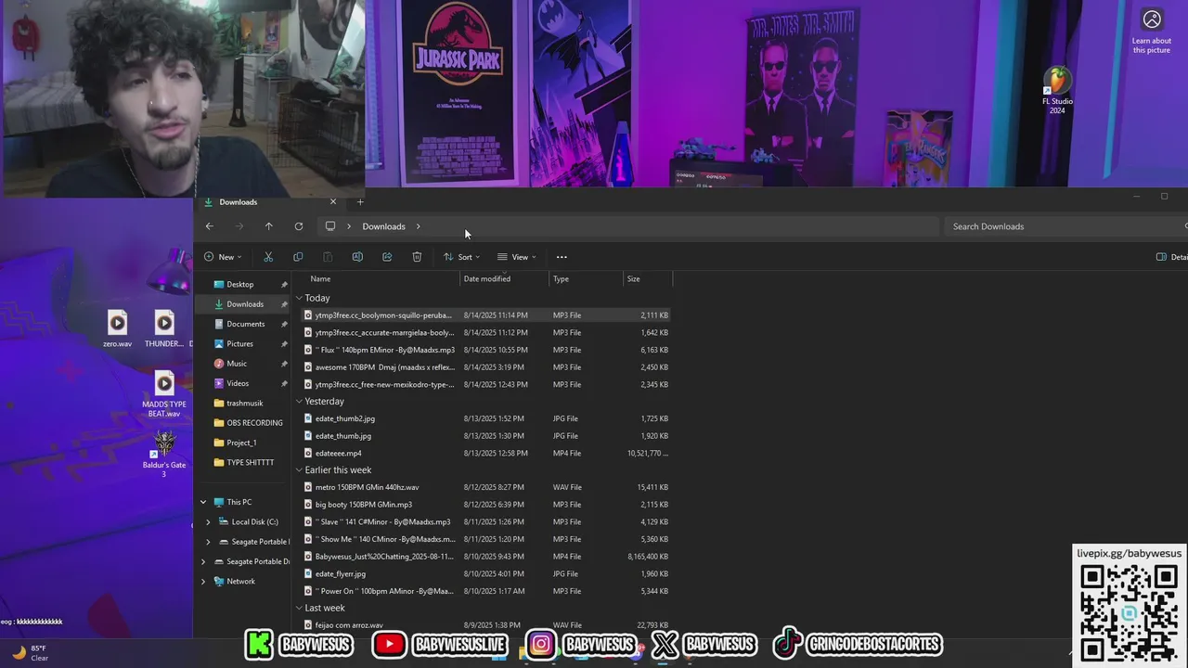The height and width of the screenshot is (668, 1188).
Task: Select file edate_thumb2.jpg
Action: click(x=485, y=418)
